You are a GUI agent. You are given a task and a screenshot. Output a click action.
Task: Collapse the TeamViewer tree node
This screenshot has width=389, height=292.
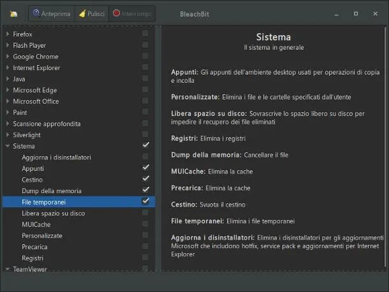pos(8,269)
